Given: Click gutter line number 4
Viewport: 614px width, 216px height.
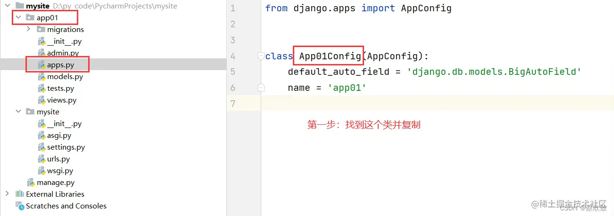Looking at the screenshot, I should tap(233, 56).
